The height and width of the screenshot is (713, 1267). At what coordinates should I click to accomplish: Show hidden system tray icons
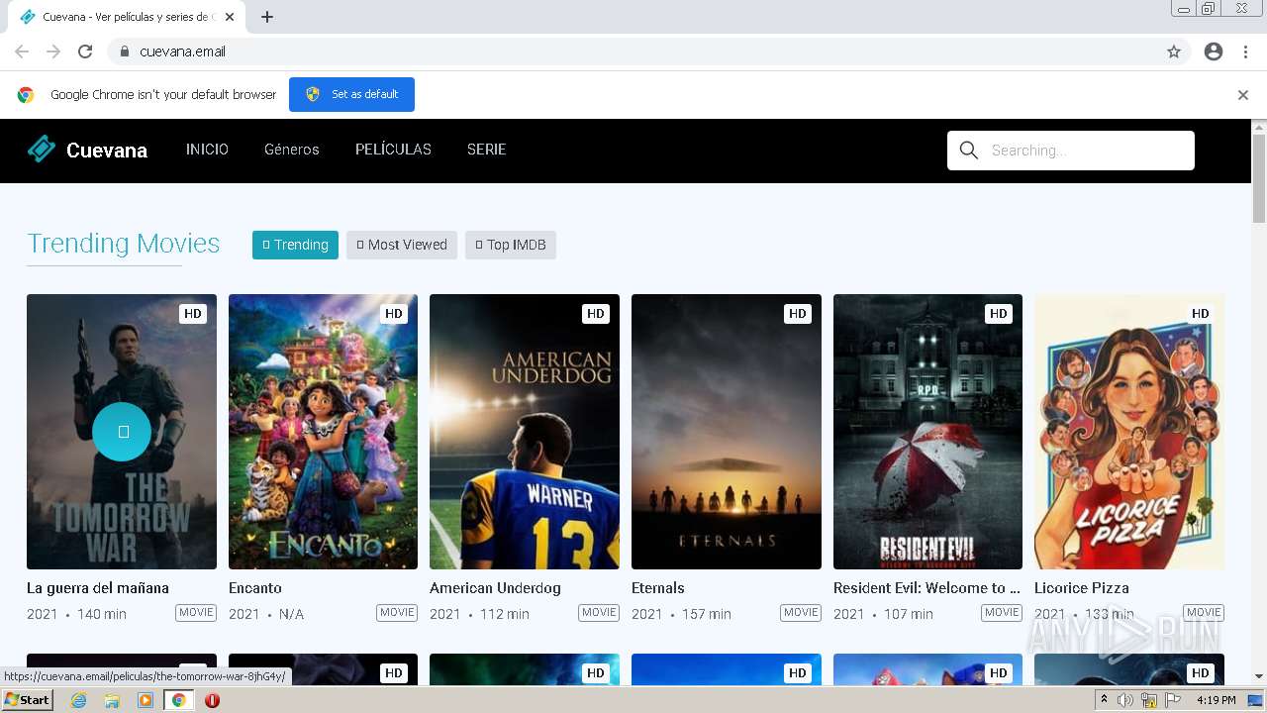[x=1104, y=700]
